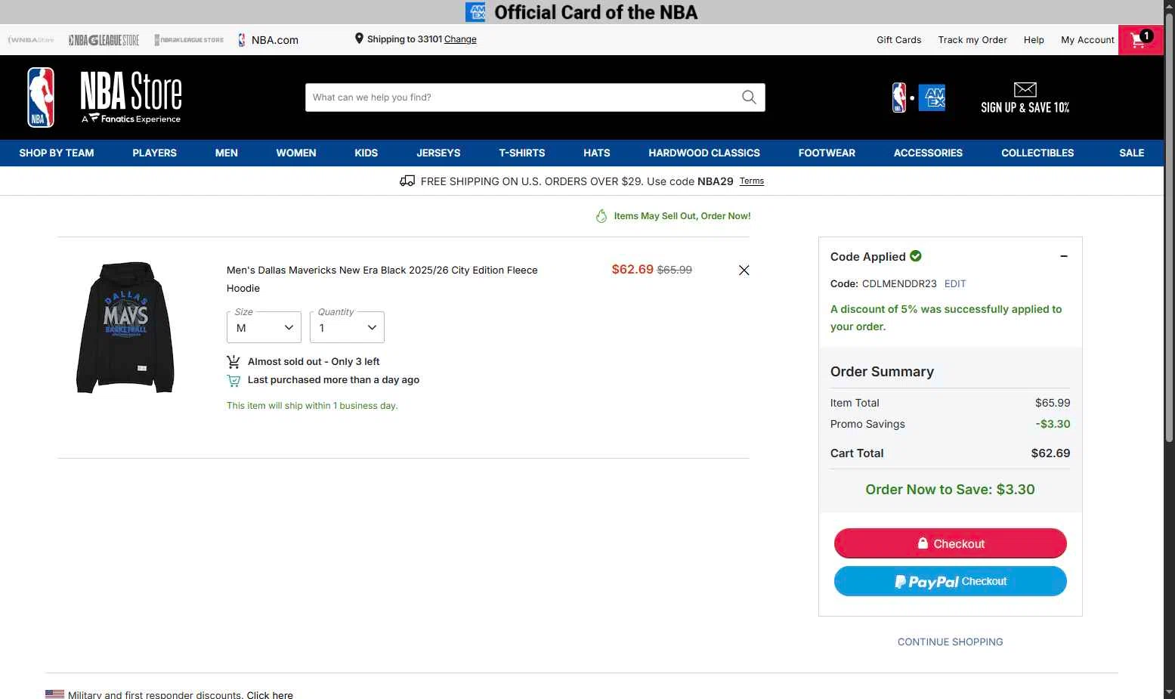Viewport: 1175px width, 699px height.
Task: Open the Accessories menu
Action: 928,153
